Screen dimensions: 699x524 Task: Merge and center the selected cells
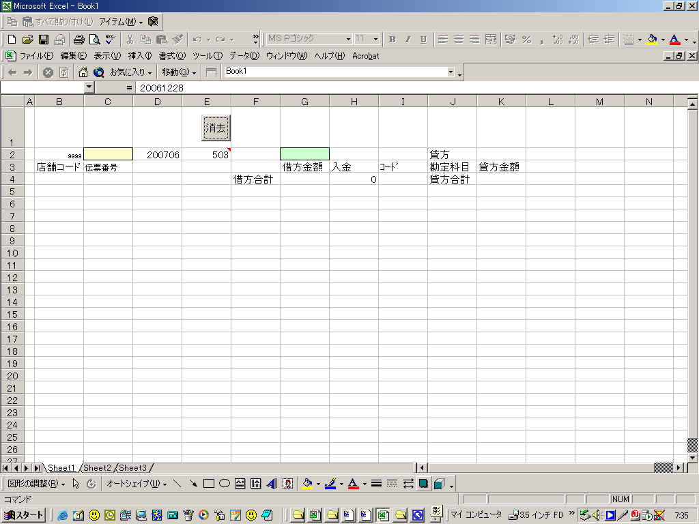(491, 39)
